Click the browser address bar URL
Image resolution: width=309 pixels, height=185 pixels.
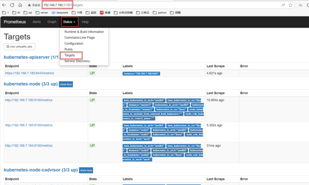[63, 4]
